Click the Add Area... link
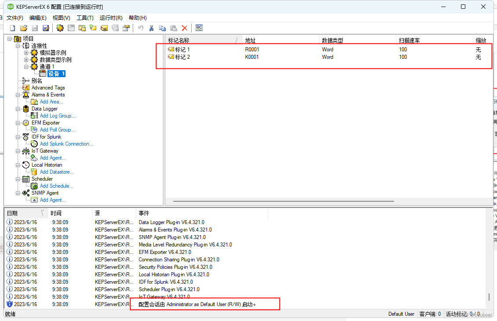 click(51, 102)
